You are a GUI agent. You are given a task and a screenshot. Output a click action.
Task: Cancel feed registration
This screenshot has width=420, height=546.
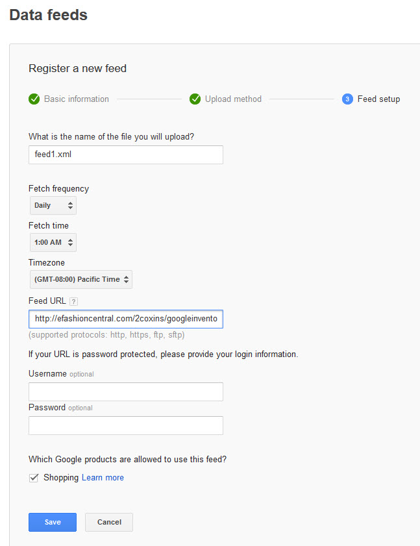[109, 522]
